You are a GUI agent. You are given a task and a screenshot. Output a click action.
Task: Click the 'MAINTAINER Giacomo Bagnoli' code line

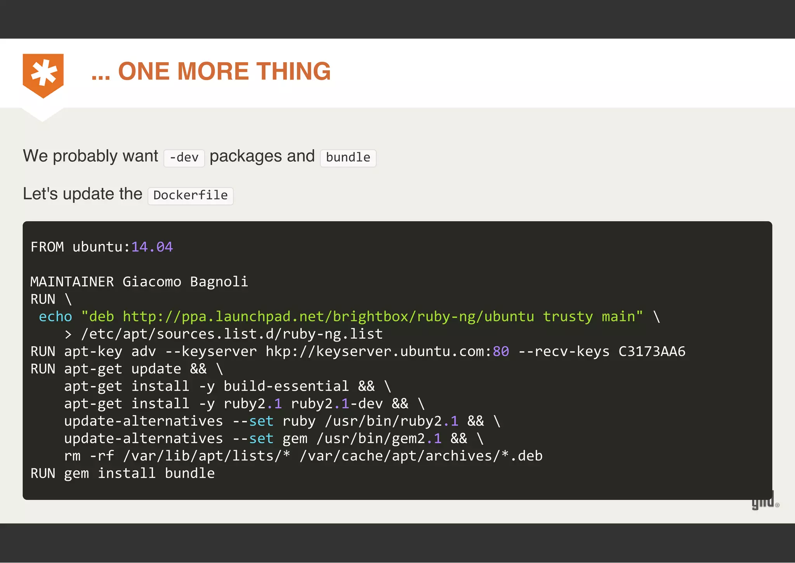click(x=139, y=282)
